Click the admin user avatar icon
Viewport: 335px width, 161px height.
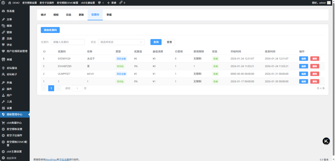[329, 3]
